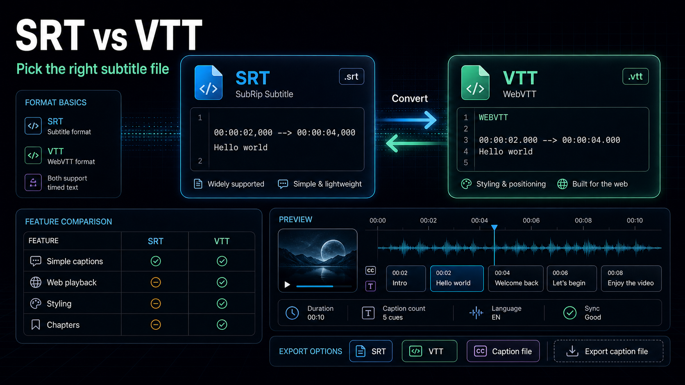Viewport: 685px width, 385px height.
Task: Click the FEATURE column header
Action: point(43,241)
